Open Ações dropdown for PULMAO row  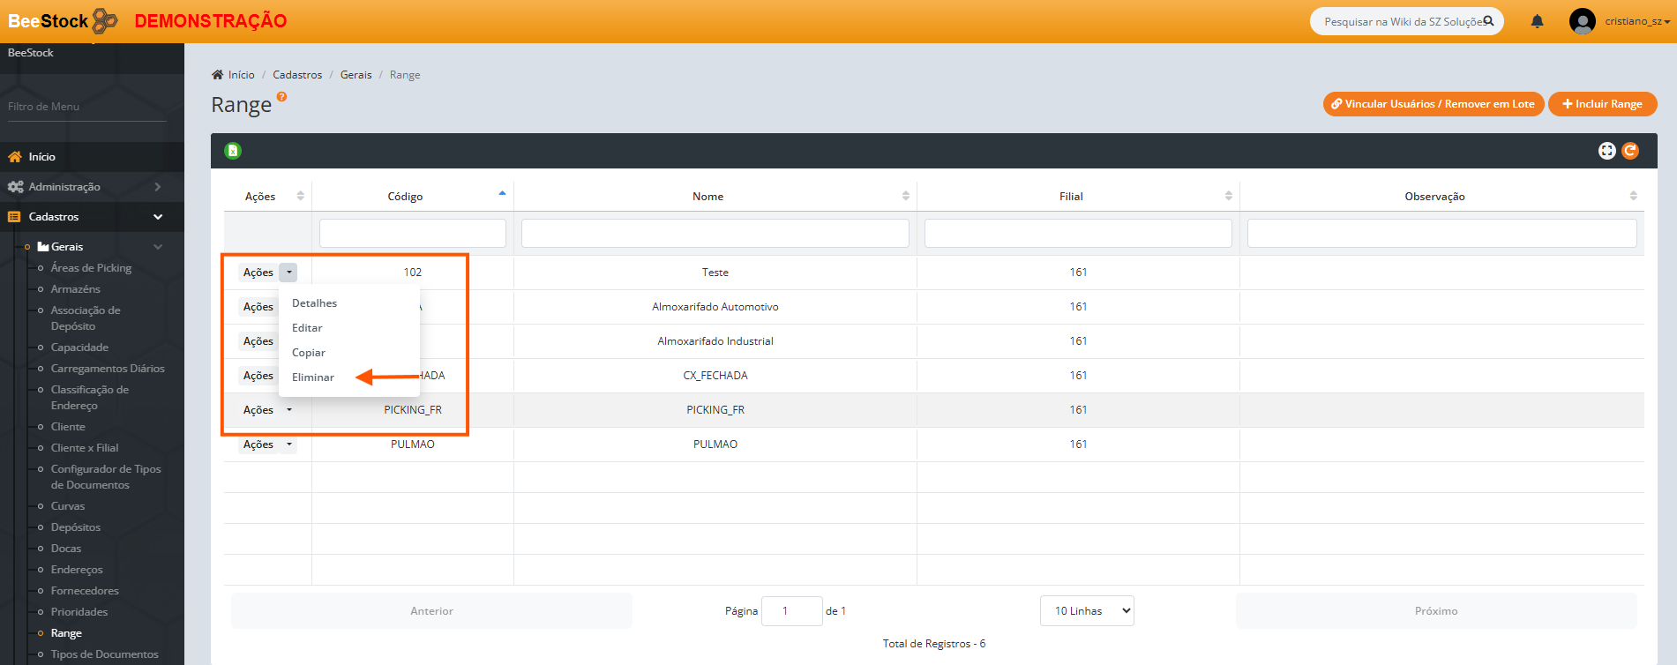pyautogui.click(x=288, y=445)
